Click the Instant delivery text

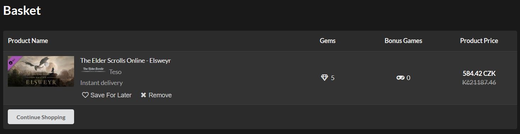click(101, 83)
